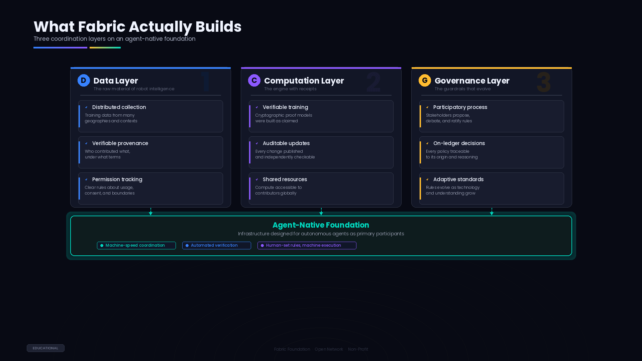Click the Automated verification dot icon

coord(187,246)
